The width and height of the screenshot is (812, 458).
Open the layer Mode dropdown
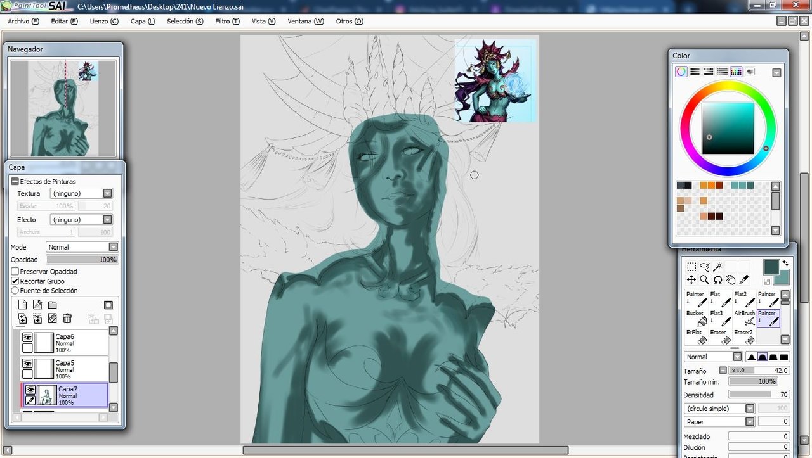point(113,247)
